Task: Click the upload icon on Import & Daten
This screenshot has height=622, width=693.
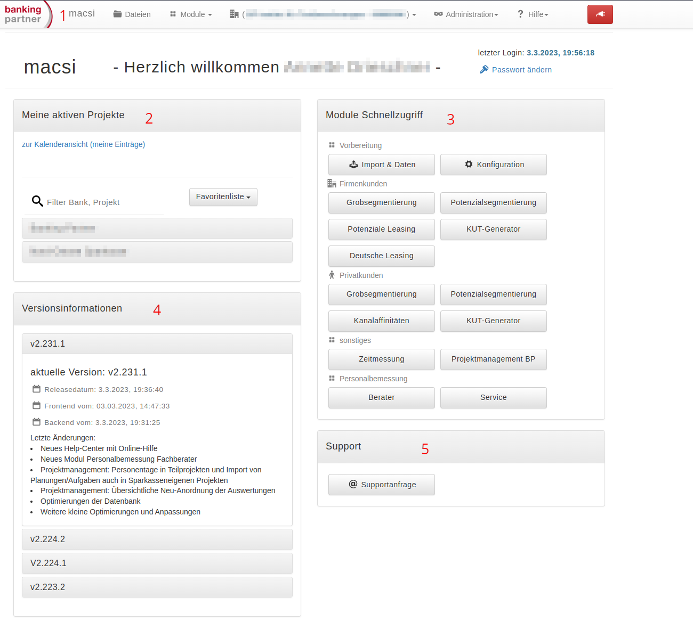Action: pos(353,165)
